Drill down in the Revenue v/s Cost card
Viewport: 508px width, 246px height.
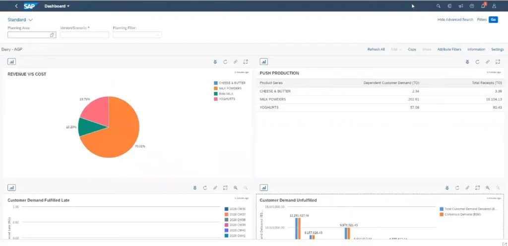coord(215,62)
